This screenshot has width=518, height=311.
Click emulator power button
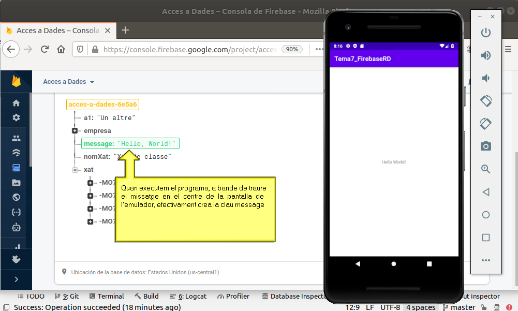point(485,33)
